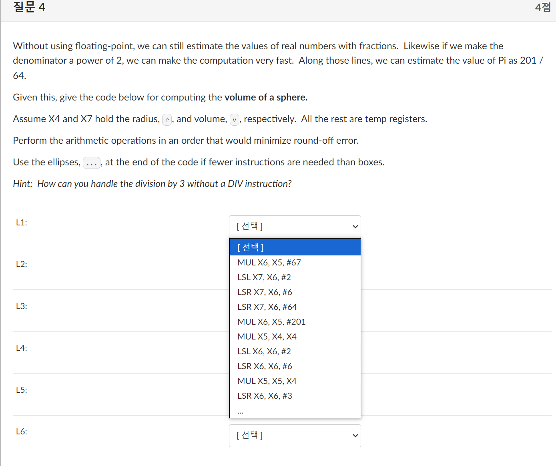Click the 'L1:' row label
The width and height of the screenshot is (556, 466).
(22, 223)
